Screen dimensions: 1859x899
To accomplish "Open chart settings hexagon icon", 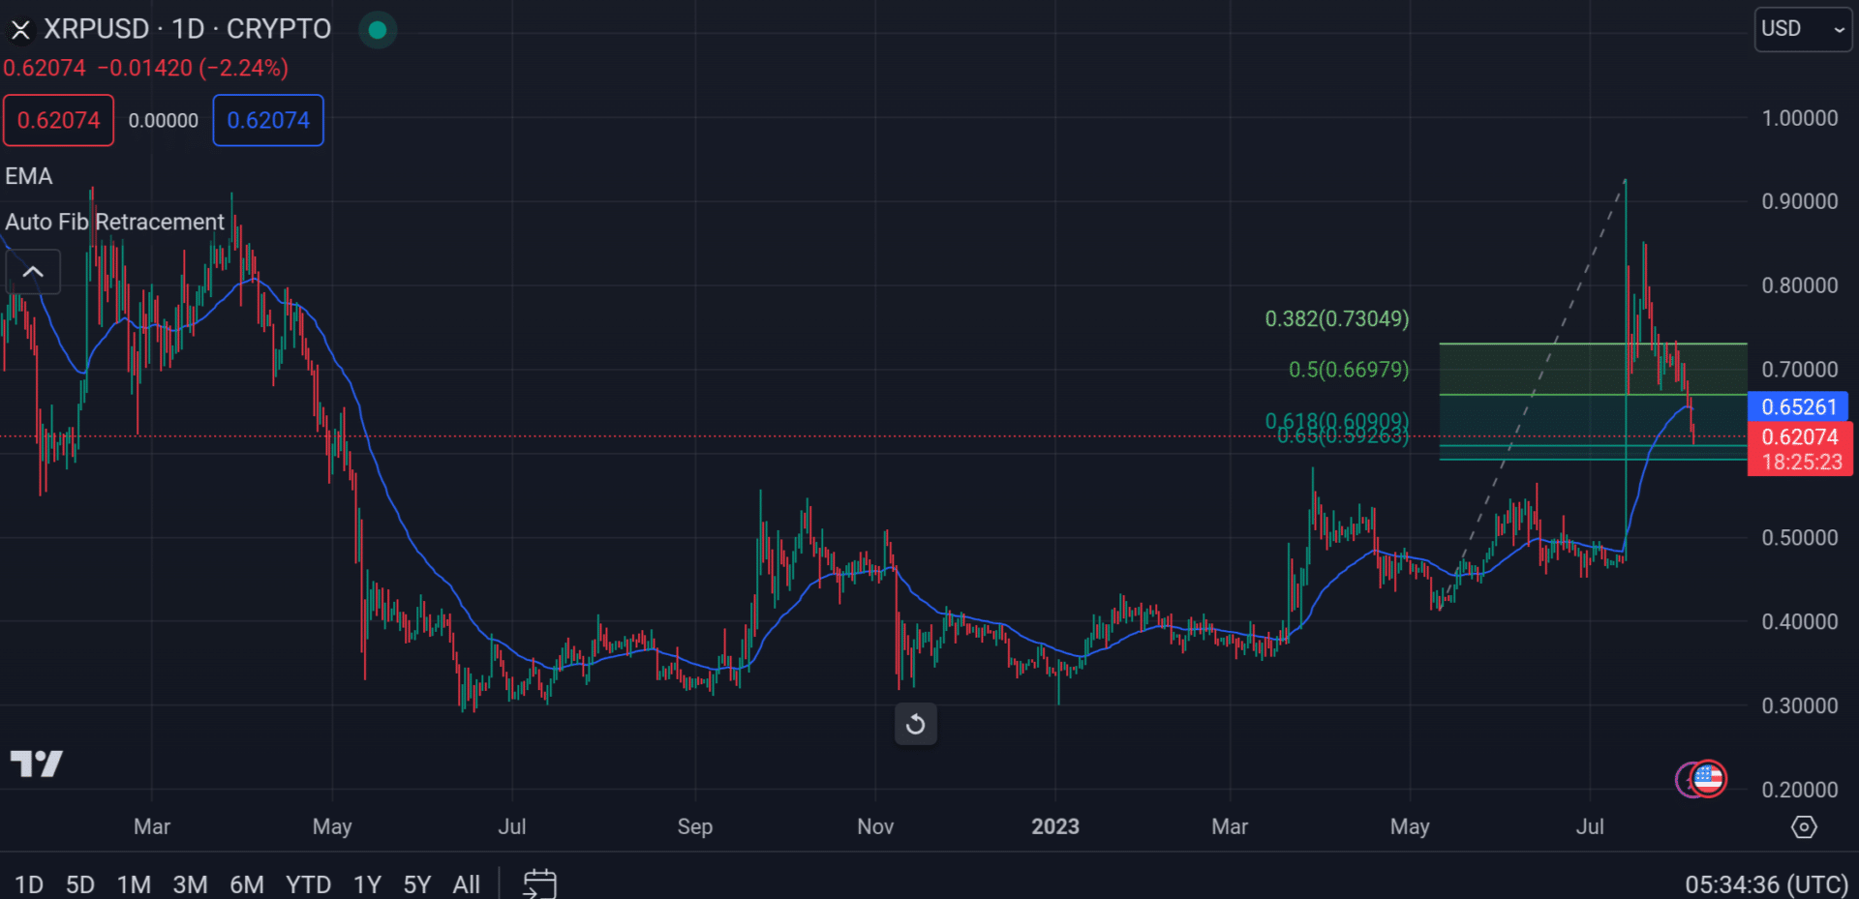I will tap(1804, 827).
